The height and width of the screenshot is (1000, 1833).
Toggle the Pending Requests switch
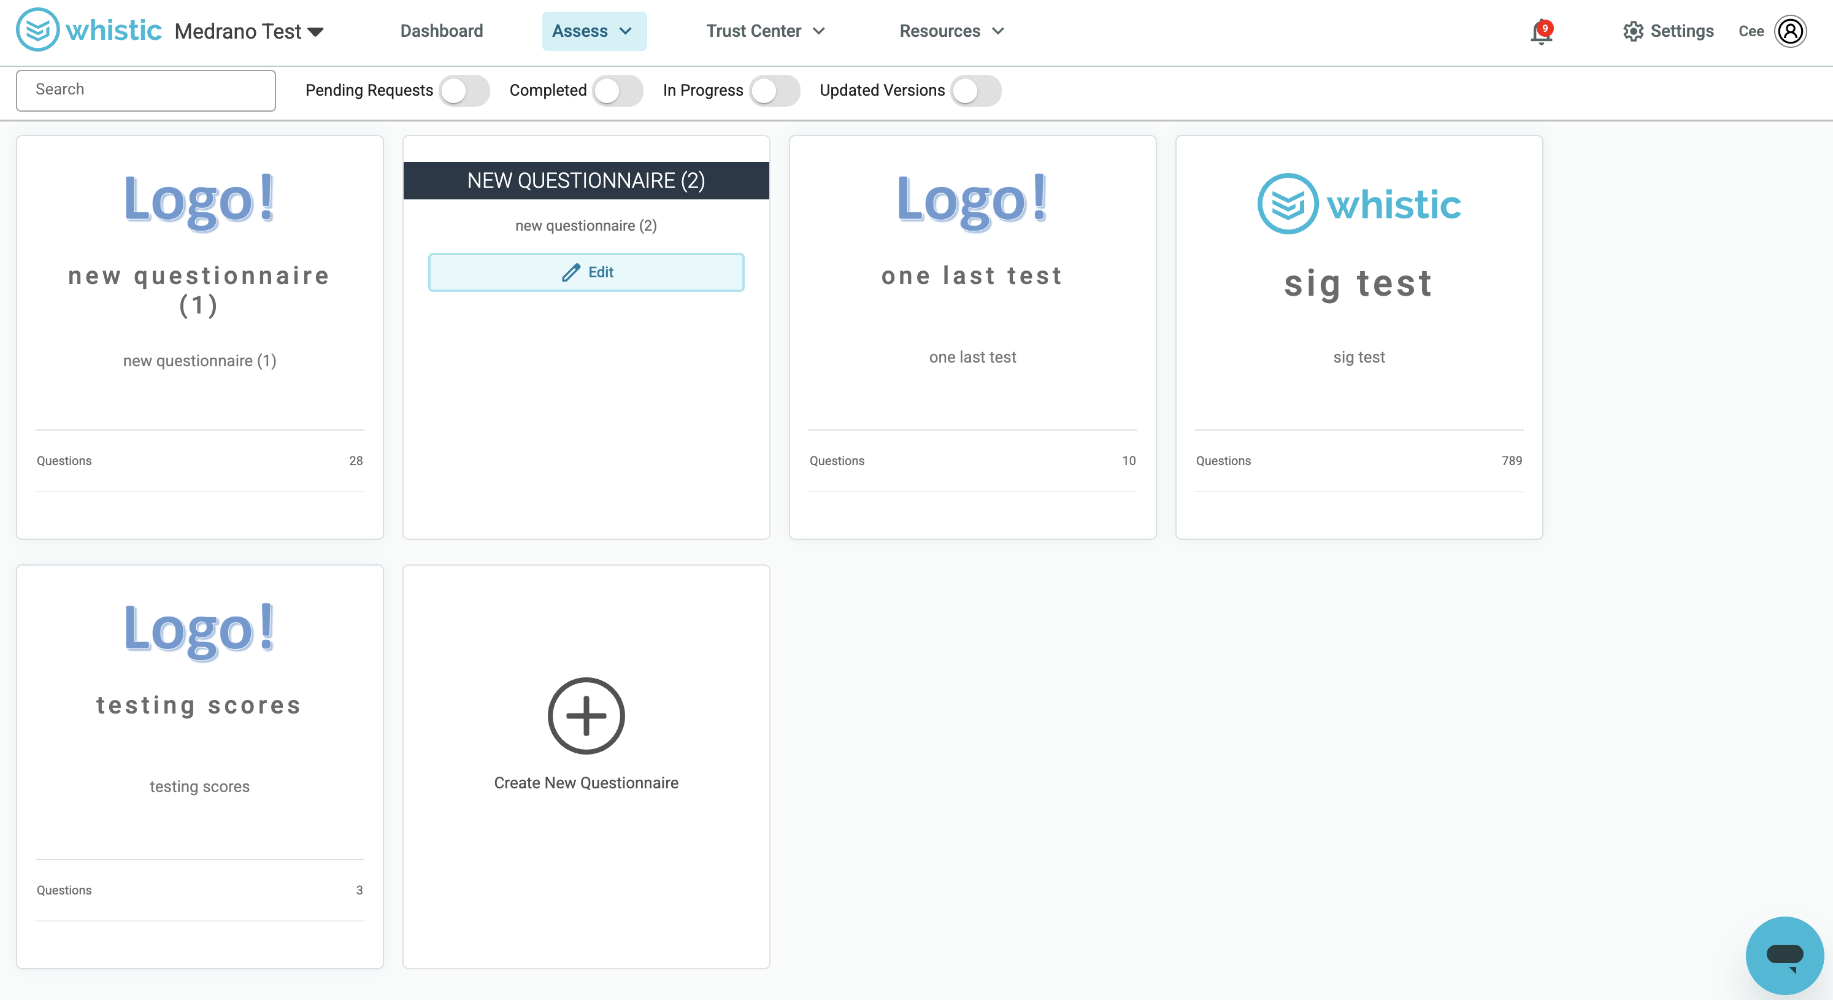[464, 90]
